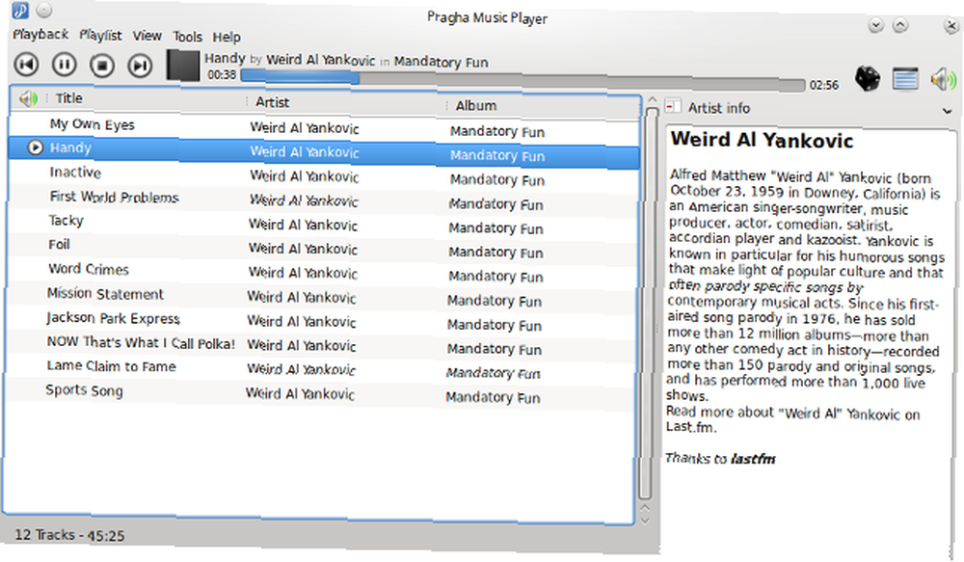Sort playlist by Artist column header

point(273,102)
